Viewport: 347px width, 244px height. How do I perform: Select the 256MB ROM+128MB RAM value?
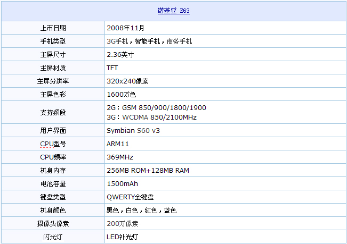pos(148,171)
